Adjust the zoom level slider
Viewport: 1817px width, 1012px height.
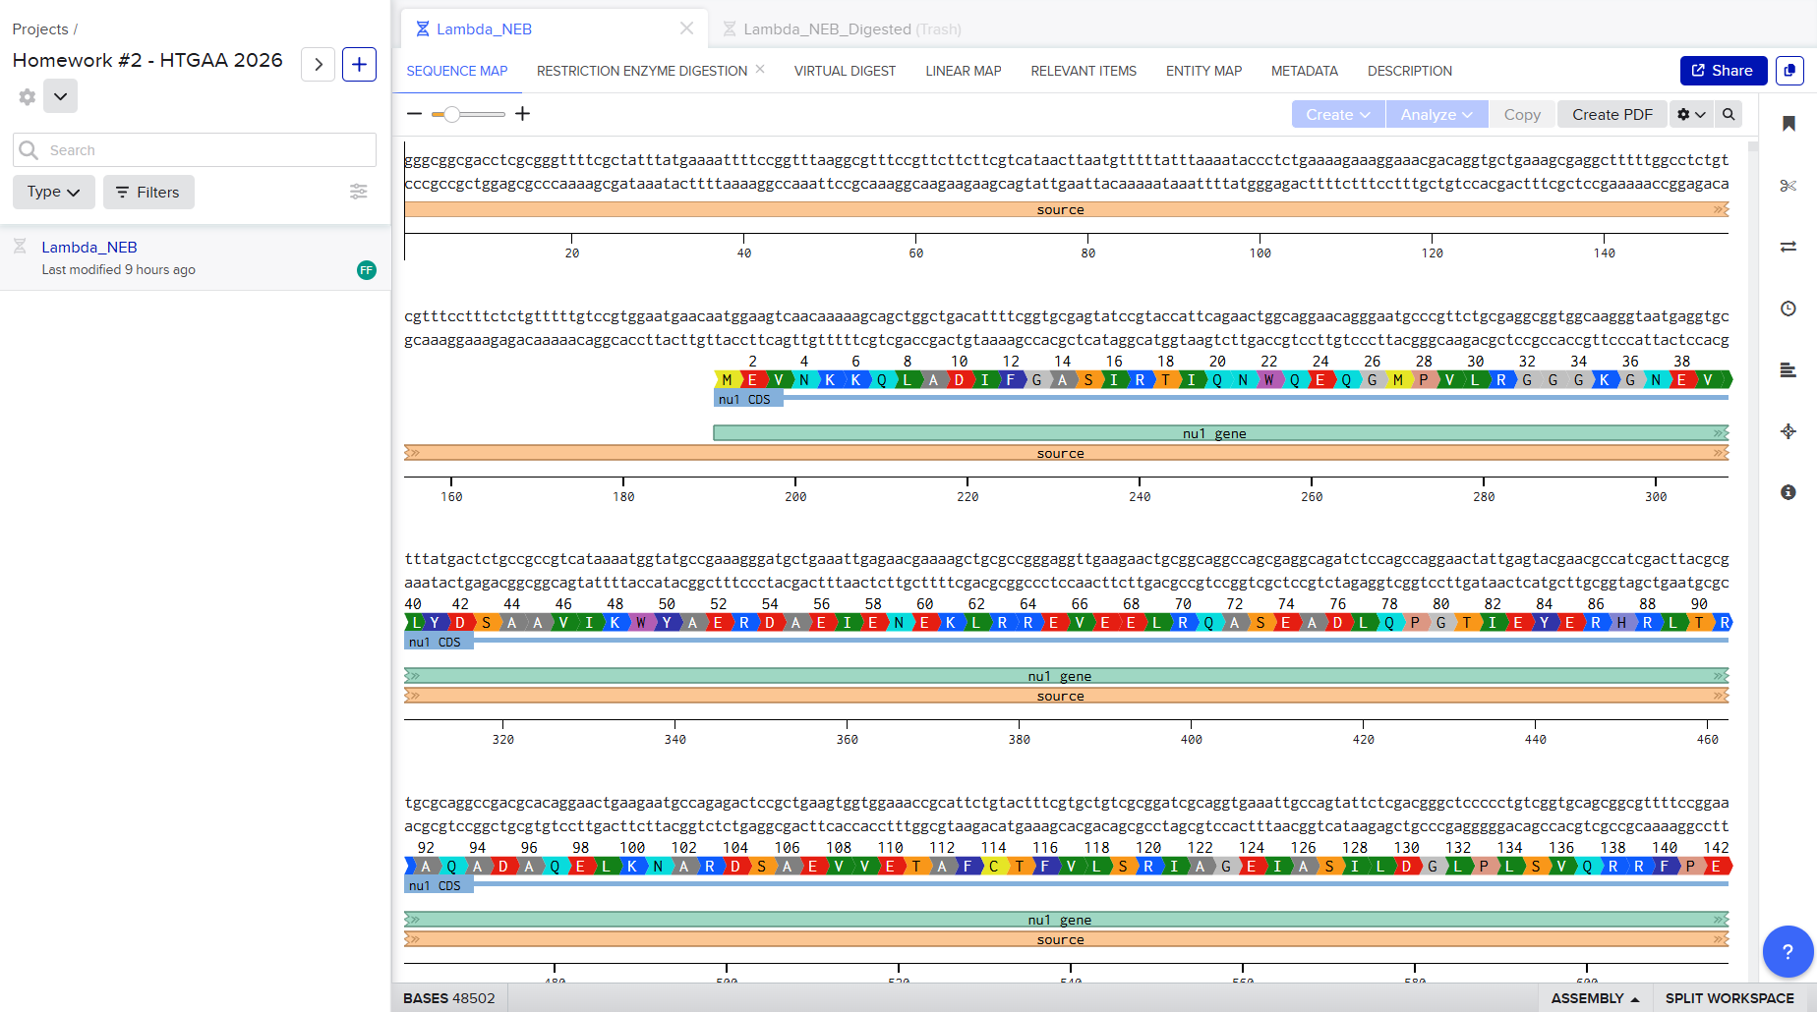[x=452, y=114]
